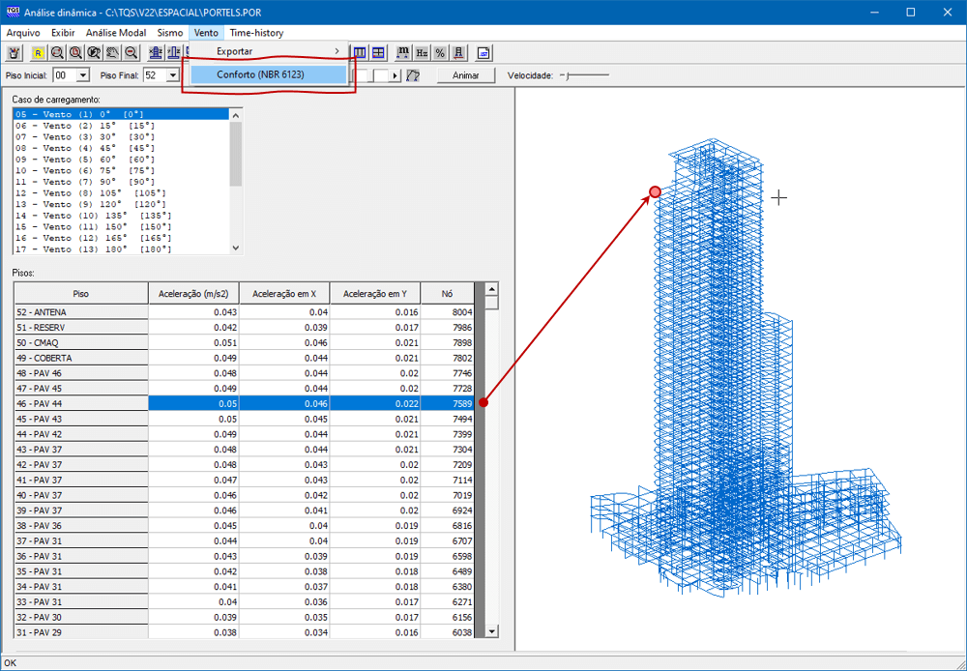The image size is (967, 671).
Task: Click the zoom out magnifier icon
Action: pyautogui.click(x=131, y=53)
